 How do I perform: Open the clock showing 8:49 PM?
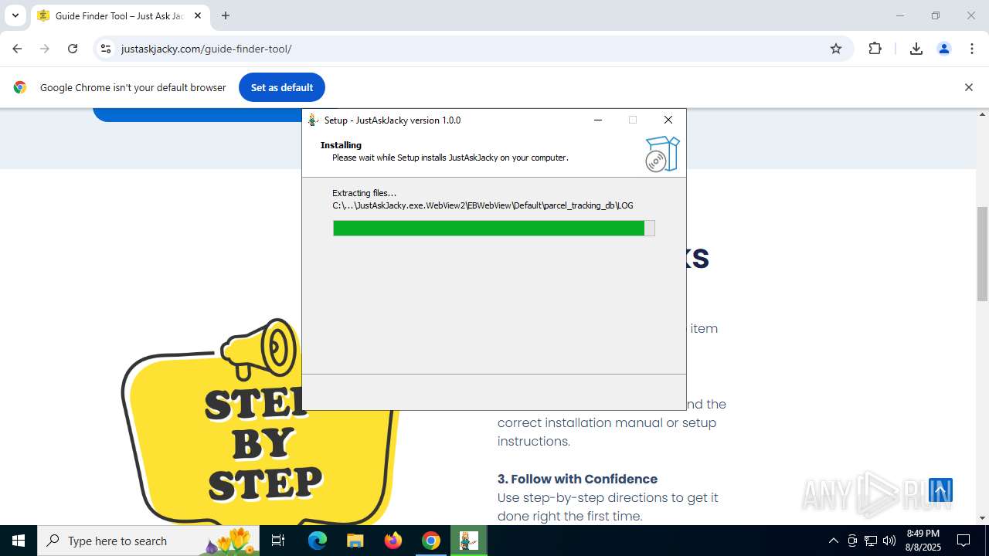click(923, 541)
